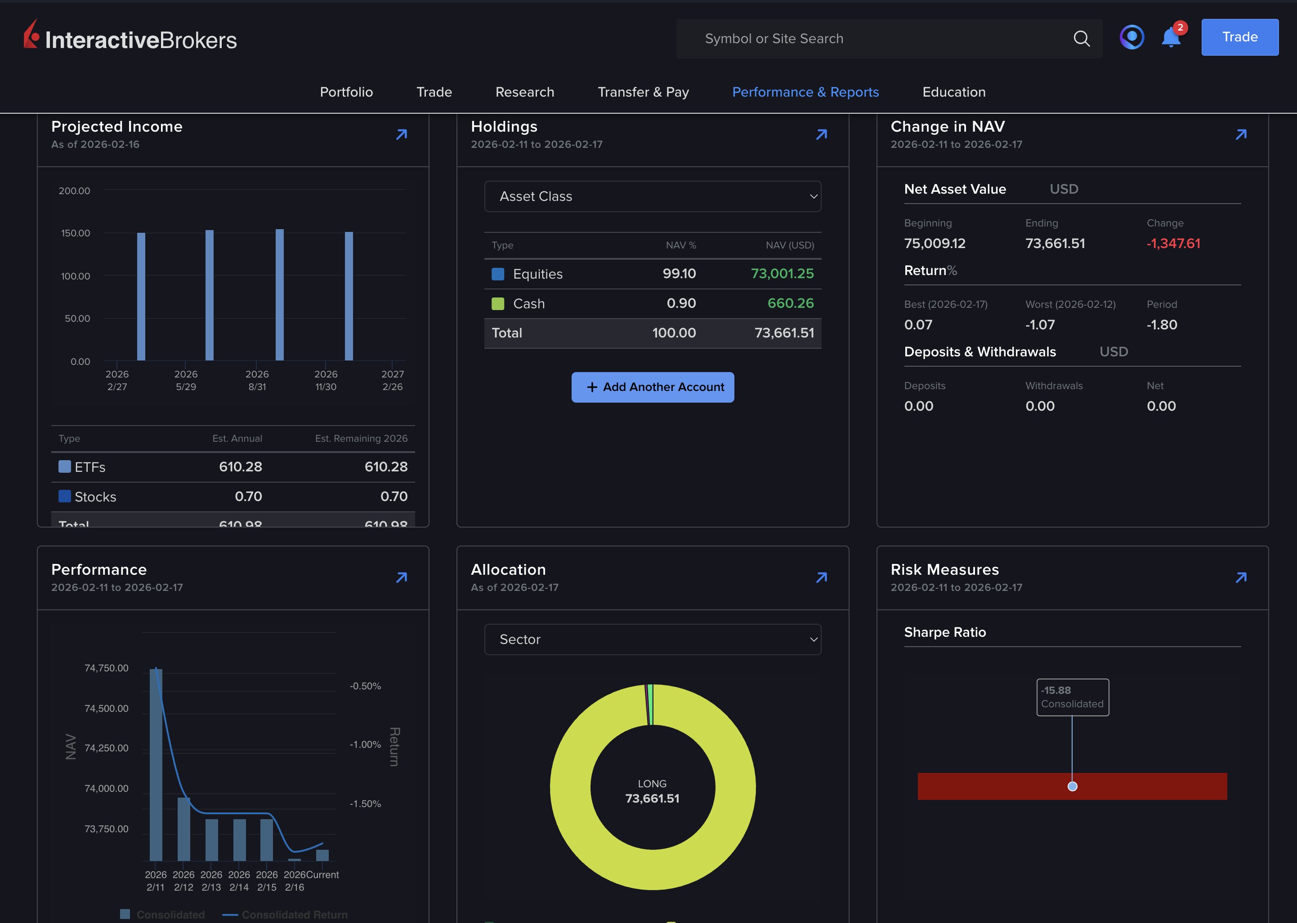Toggle the Equities legend swatch in Holdings

497,273
